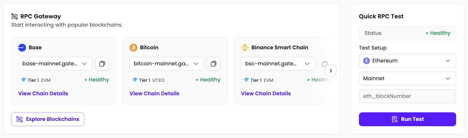View Chain Details for Base

click(x=43, y=93)
